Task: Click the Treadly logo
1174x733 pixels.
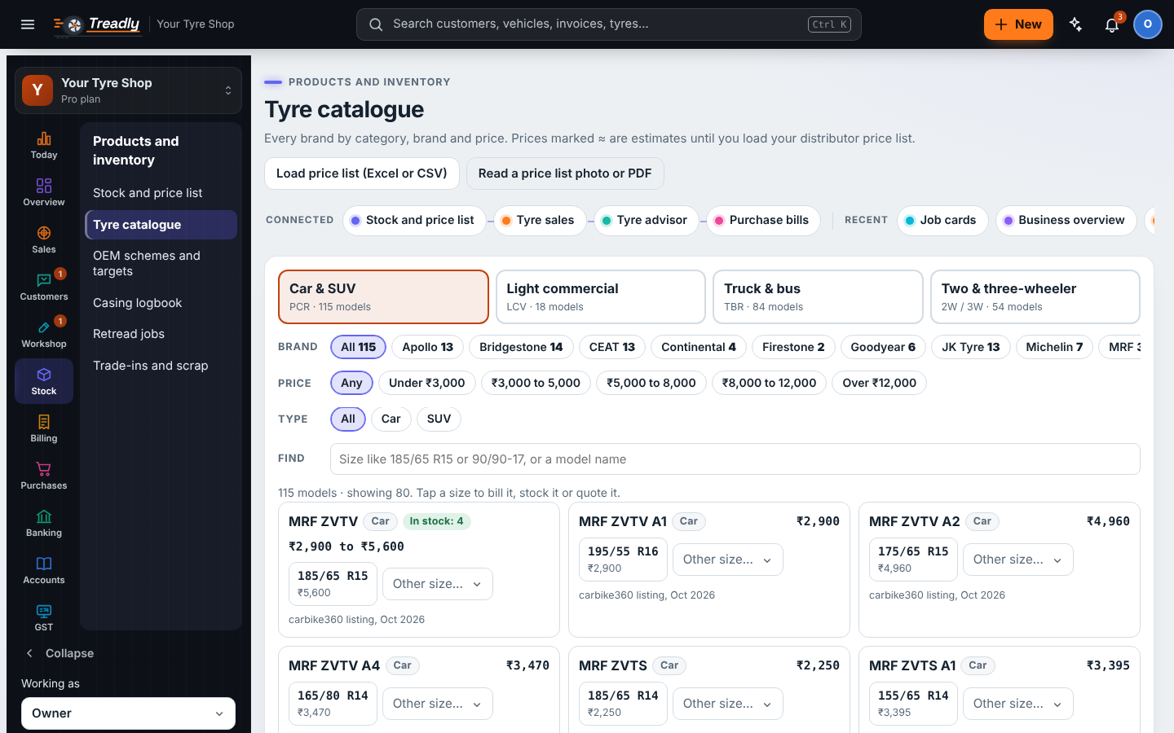Action: click(97, 24)
